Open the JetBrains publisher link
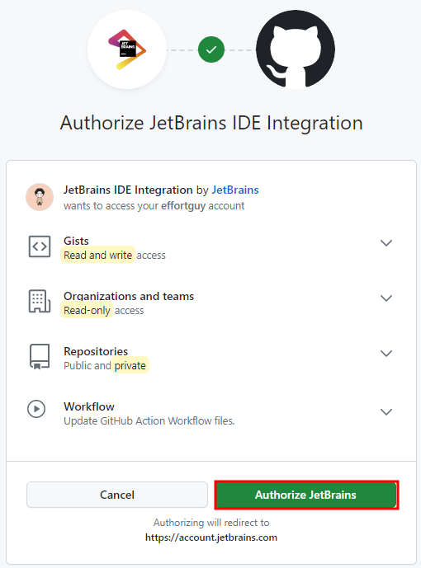The height and width of the screenshot is (568, 421). (235, 190)
